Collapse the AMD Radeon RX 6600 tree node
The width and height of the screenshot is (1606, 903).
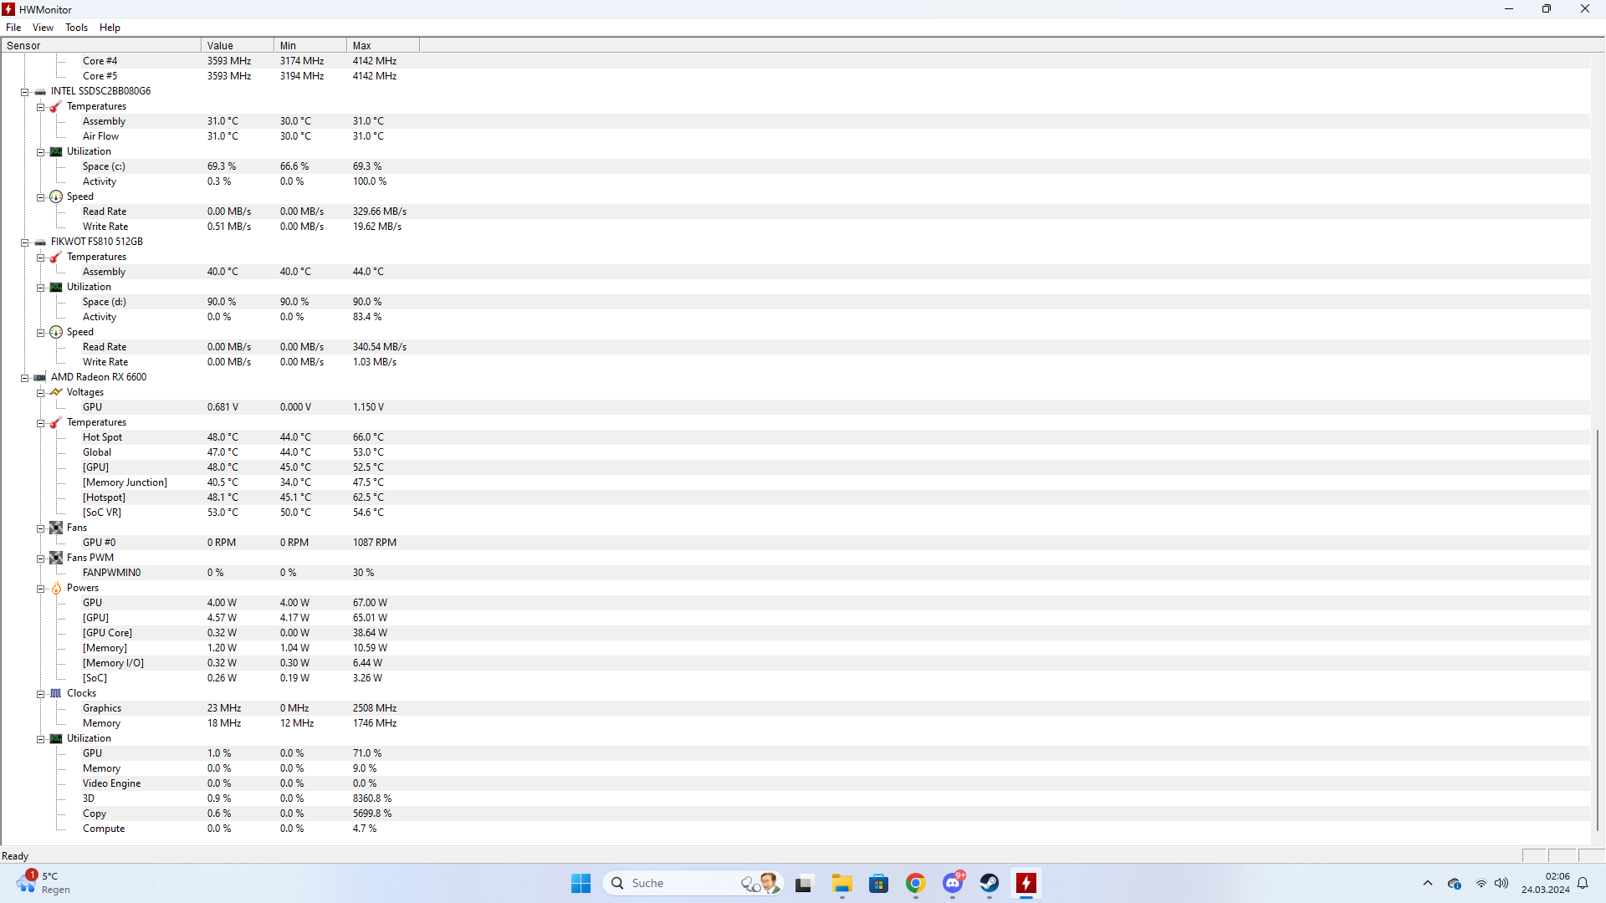coord(25,378)
